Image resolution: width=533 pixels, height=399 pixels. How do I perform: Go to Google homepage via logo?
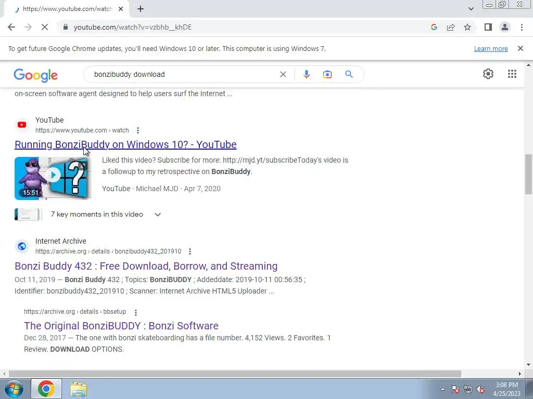[x=36, y=75]
